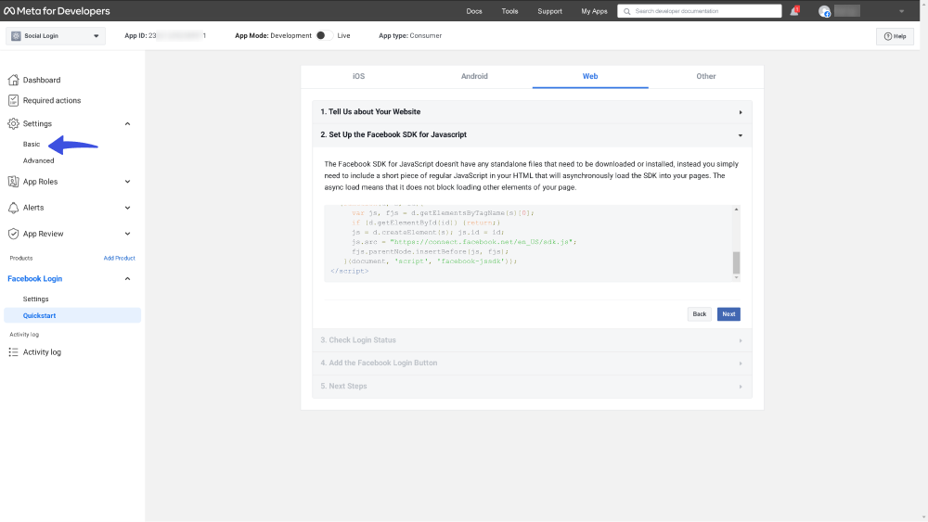This screenshot has height=522, width=928.
Task: Click the JavaScript SDK code snippet
Action: click(x=529, y=243)
